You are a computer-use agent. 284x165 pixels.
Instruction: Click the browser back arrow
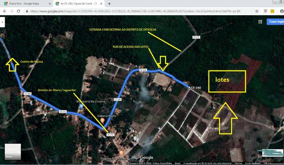tap(5, 11)
